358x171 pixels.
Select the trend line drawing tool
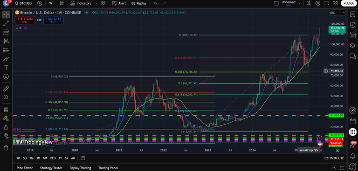pyautogui.click(x=6, y=23)
